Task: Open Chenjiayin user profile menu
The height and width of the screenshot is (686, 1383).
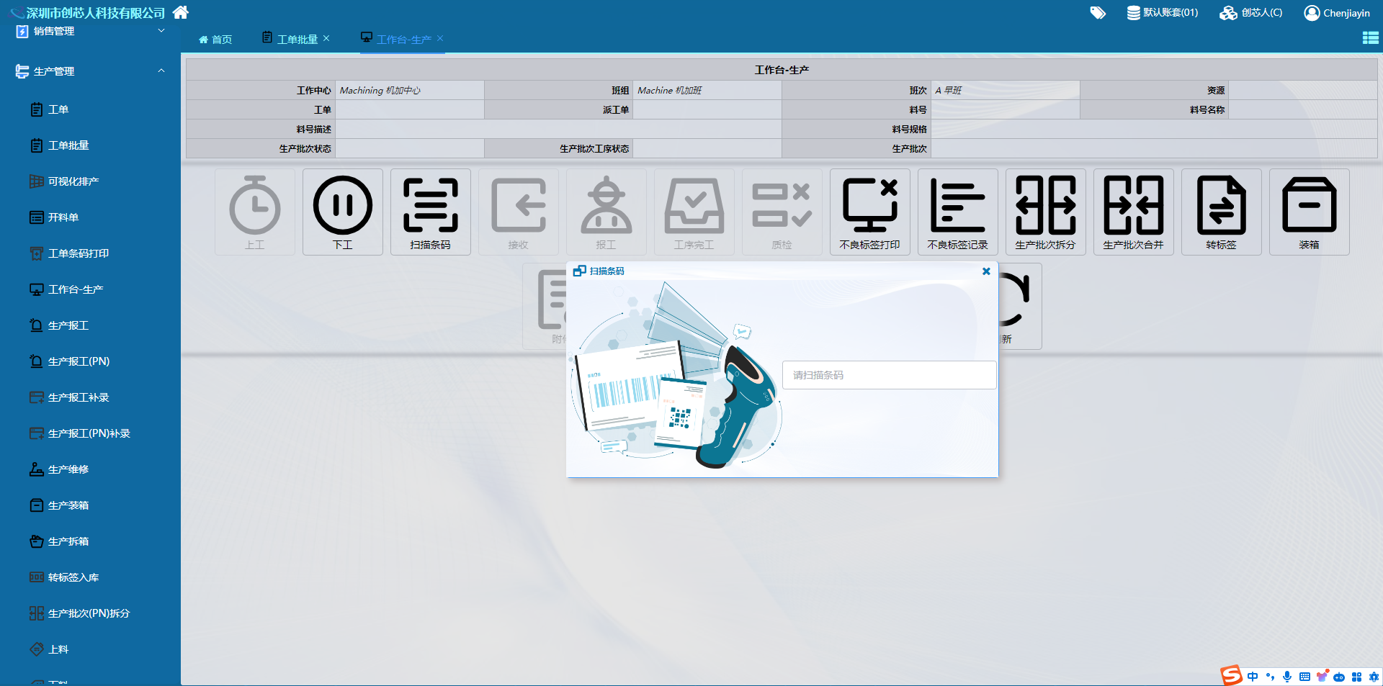Action: (1337, 13)
